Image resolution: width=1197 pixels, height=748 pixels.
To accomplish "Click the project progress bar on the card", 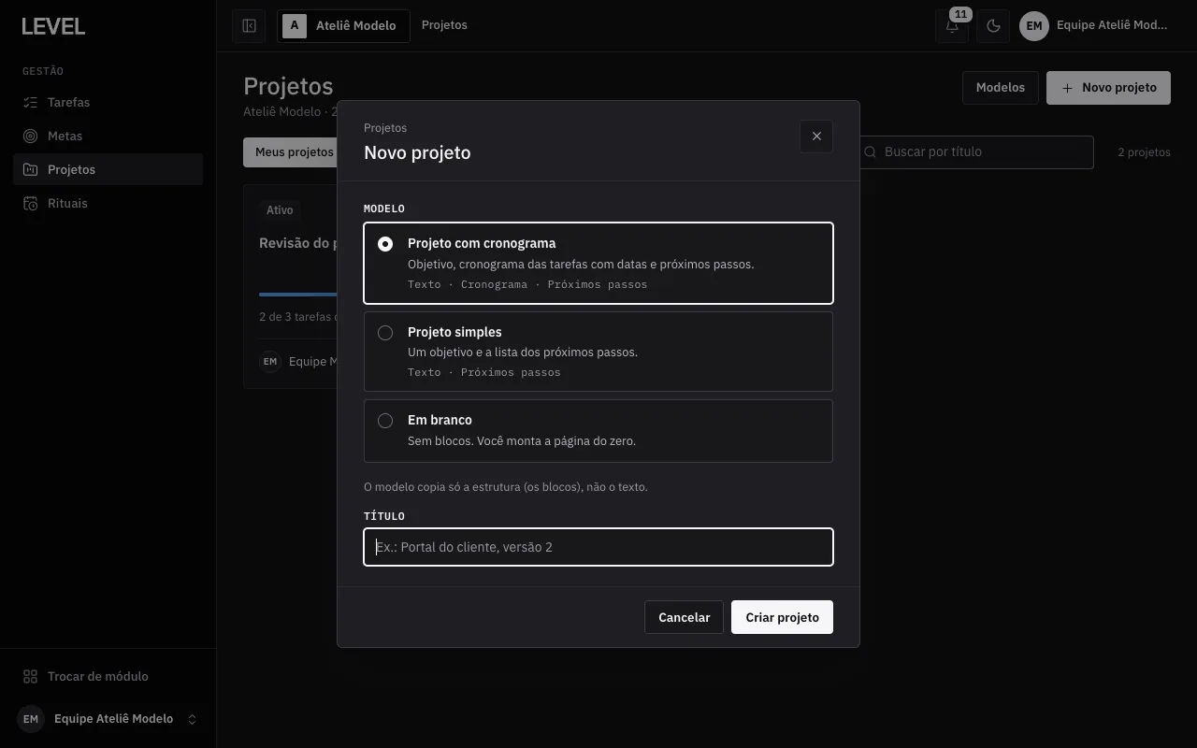I will click(x=297, y=294).
